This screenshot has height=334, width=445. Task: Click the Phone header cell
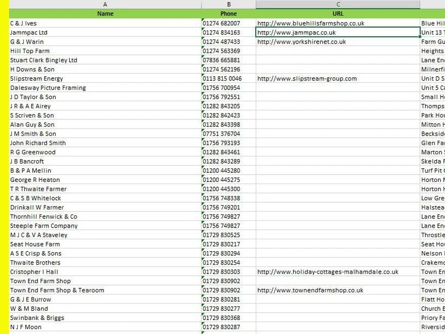coord(228,14)
